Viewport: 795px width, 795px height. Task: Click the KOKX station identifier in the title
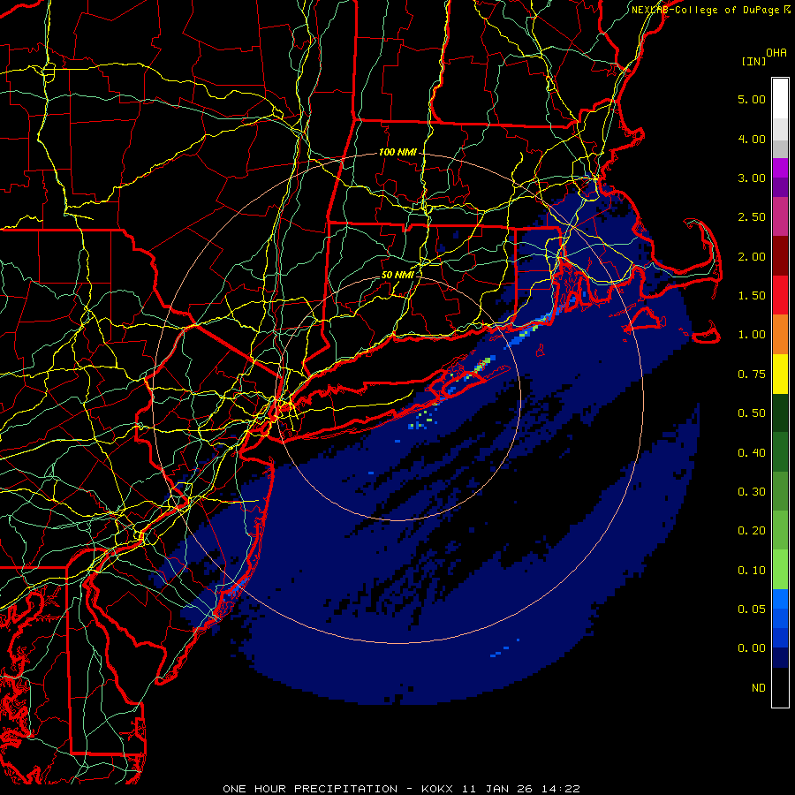[438, 789]
